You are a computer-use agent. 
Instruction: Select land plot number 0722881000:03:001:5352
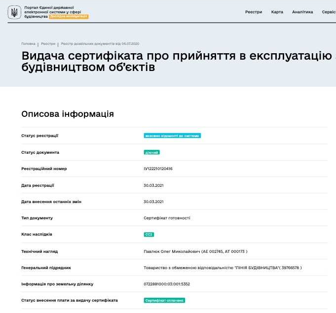tap(167, 284)
